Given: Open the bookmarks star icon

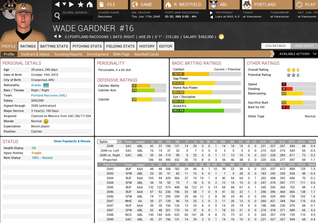Looking at the screenshot, I should coord(81,5).
